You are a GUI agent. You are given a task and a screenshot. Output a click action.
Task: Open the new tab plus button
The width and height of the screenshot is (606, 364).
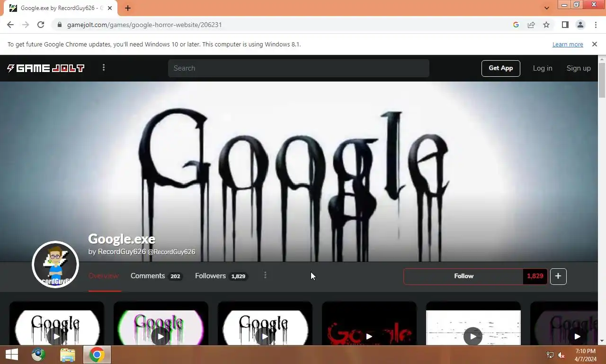tap(128, 8)
